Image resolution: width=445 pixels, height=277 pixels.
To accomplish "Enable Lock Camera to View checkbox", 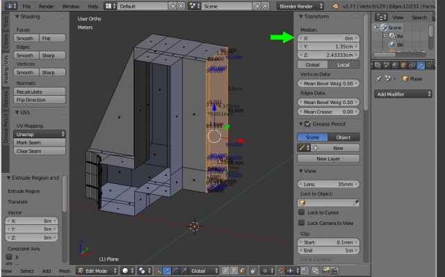I will pos(301,223).
